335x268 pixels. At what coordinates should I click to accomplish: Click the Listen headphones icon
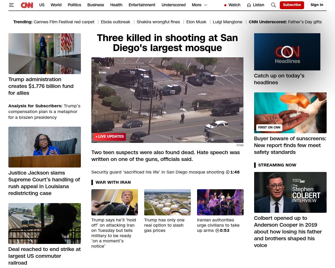click(249, 5)
